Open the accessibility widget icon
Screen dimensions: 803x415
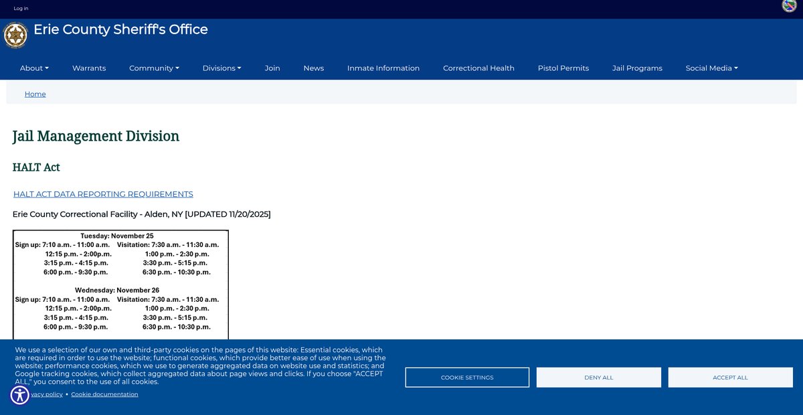pos(20,395)
